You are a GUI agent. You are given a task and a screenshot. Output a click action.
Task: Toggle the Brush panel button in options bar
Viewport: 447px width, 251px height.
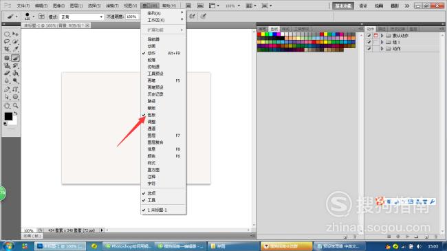pyautogui.click(x=41, y=17)
